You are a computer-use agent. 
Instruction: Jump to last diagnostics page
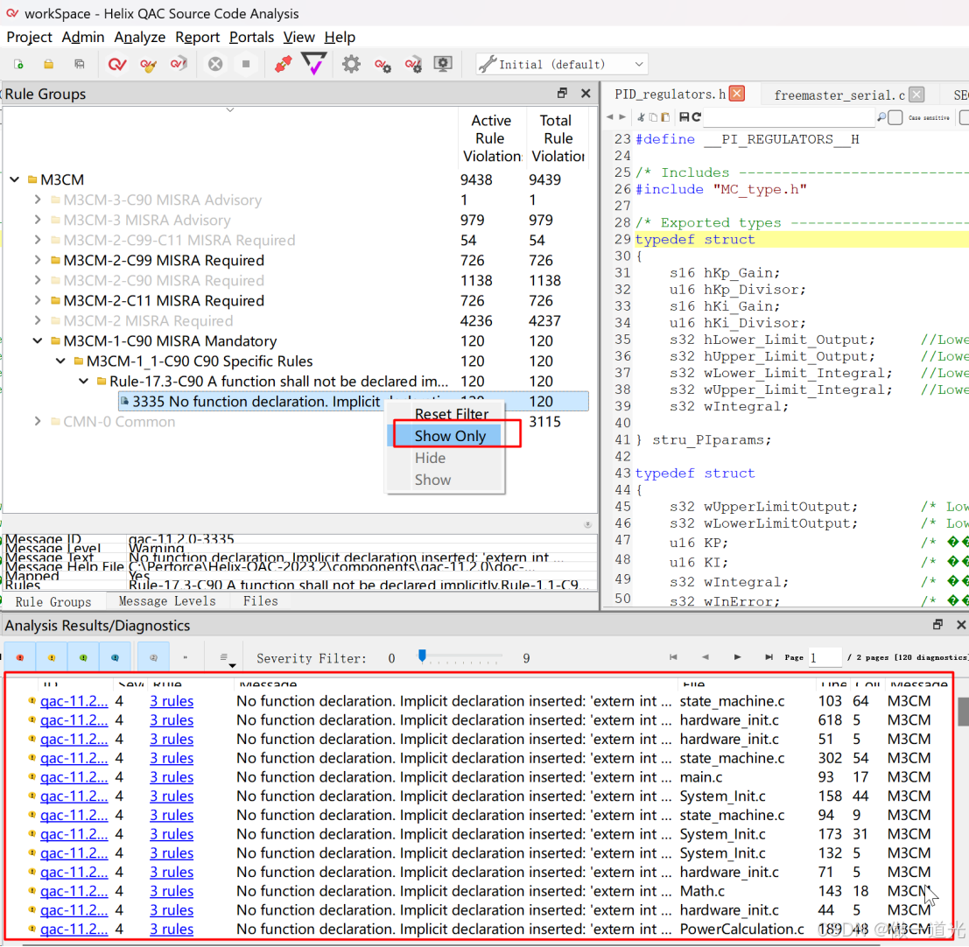coord(769,657)
